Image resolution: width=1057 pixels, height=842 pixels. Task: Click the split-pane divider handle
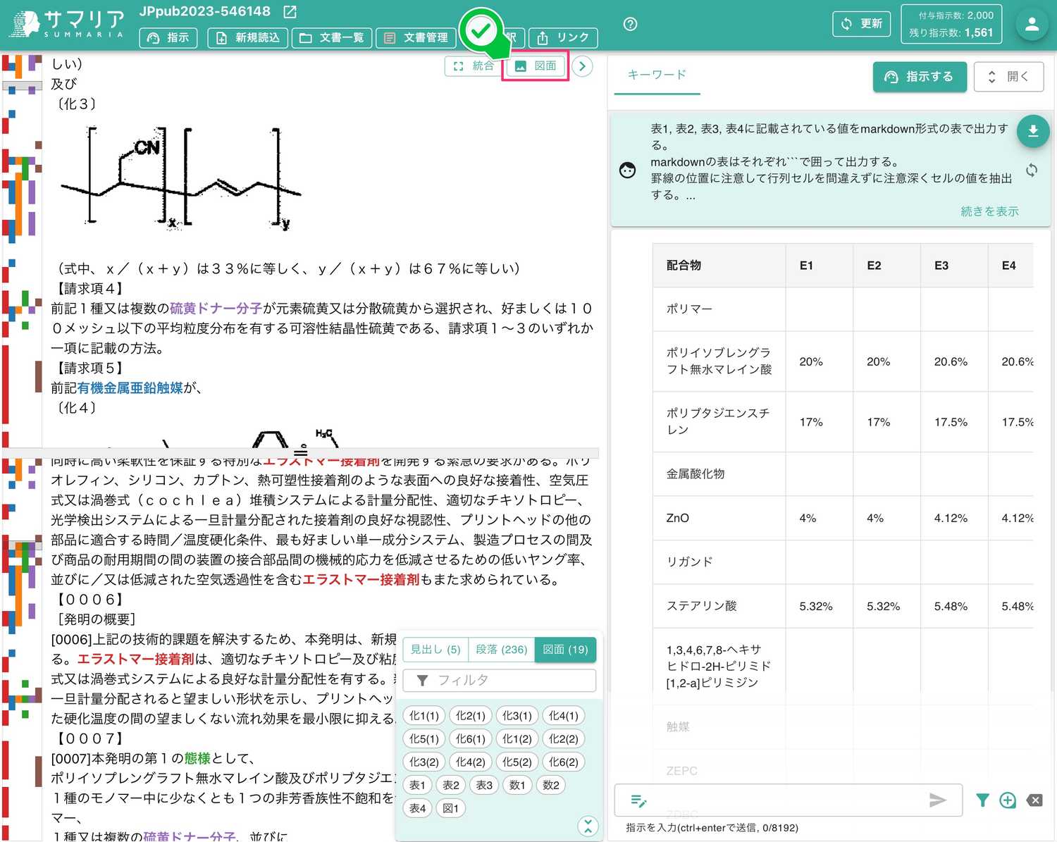301,453
